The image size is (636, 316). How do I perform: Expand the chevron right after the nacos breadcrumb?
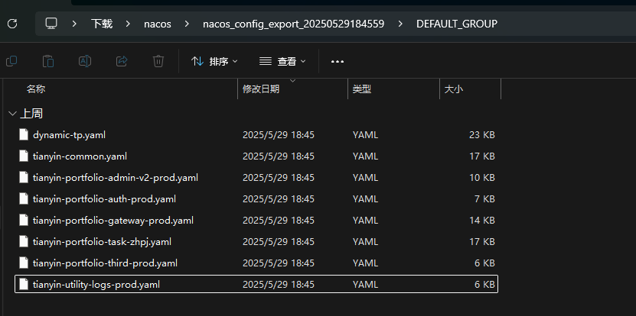(x=187, y=24)
